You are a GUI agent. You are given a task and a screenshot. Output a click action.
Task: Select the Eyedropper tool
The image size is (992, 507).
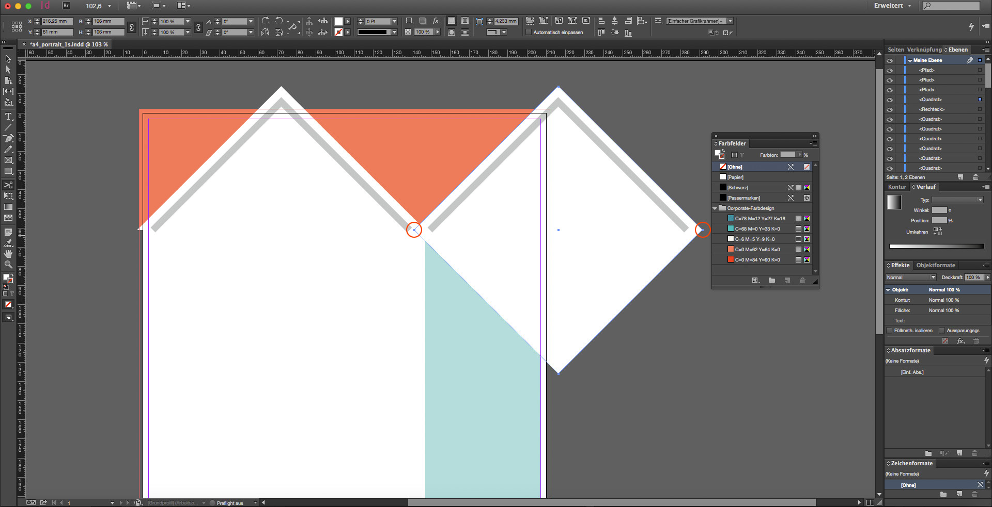tap(8, 243)
